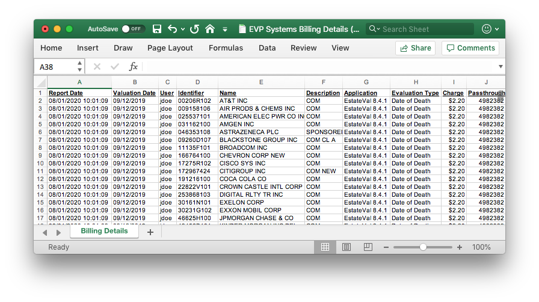Image resolution: width=539 pixels, height=302 pixels.
Task: Click the Name Box showing A38
Action: click(x=55, y=67)
